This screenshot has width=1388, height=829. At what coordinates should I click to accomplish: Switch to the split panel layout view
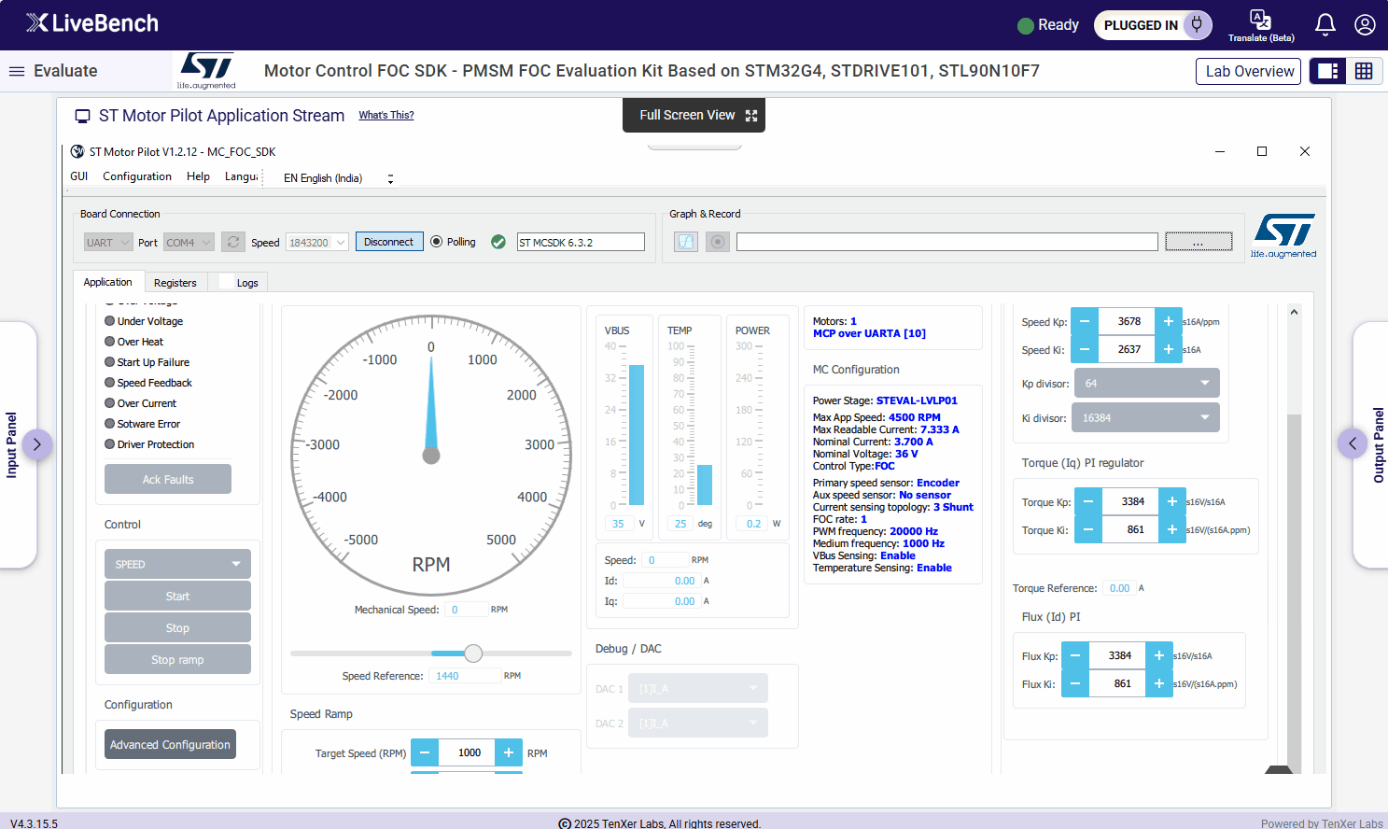[x=1328, y=71]
